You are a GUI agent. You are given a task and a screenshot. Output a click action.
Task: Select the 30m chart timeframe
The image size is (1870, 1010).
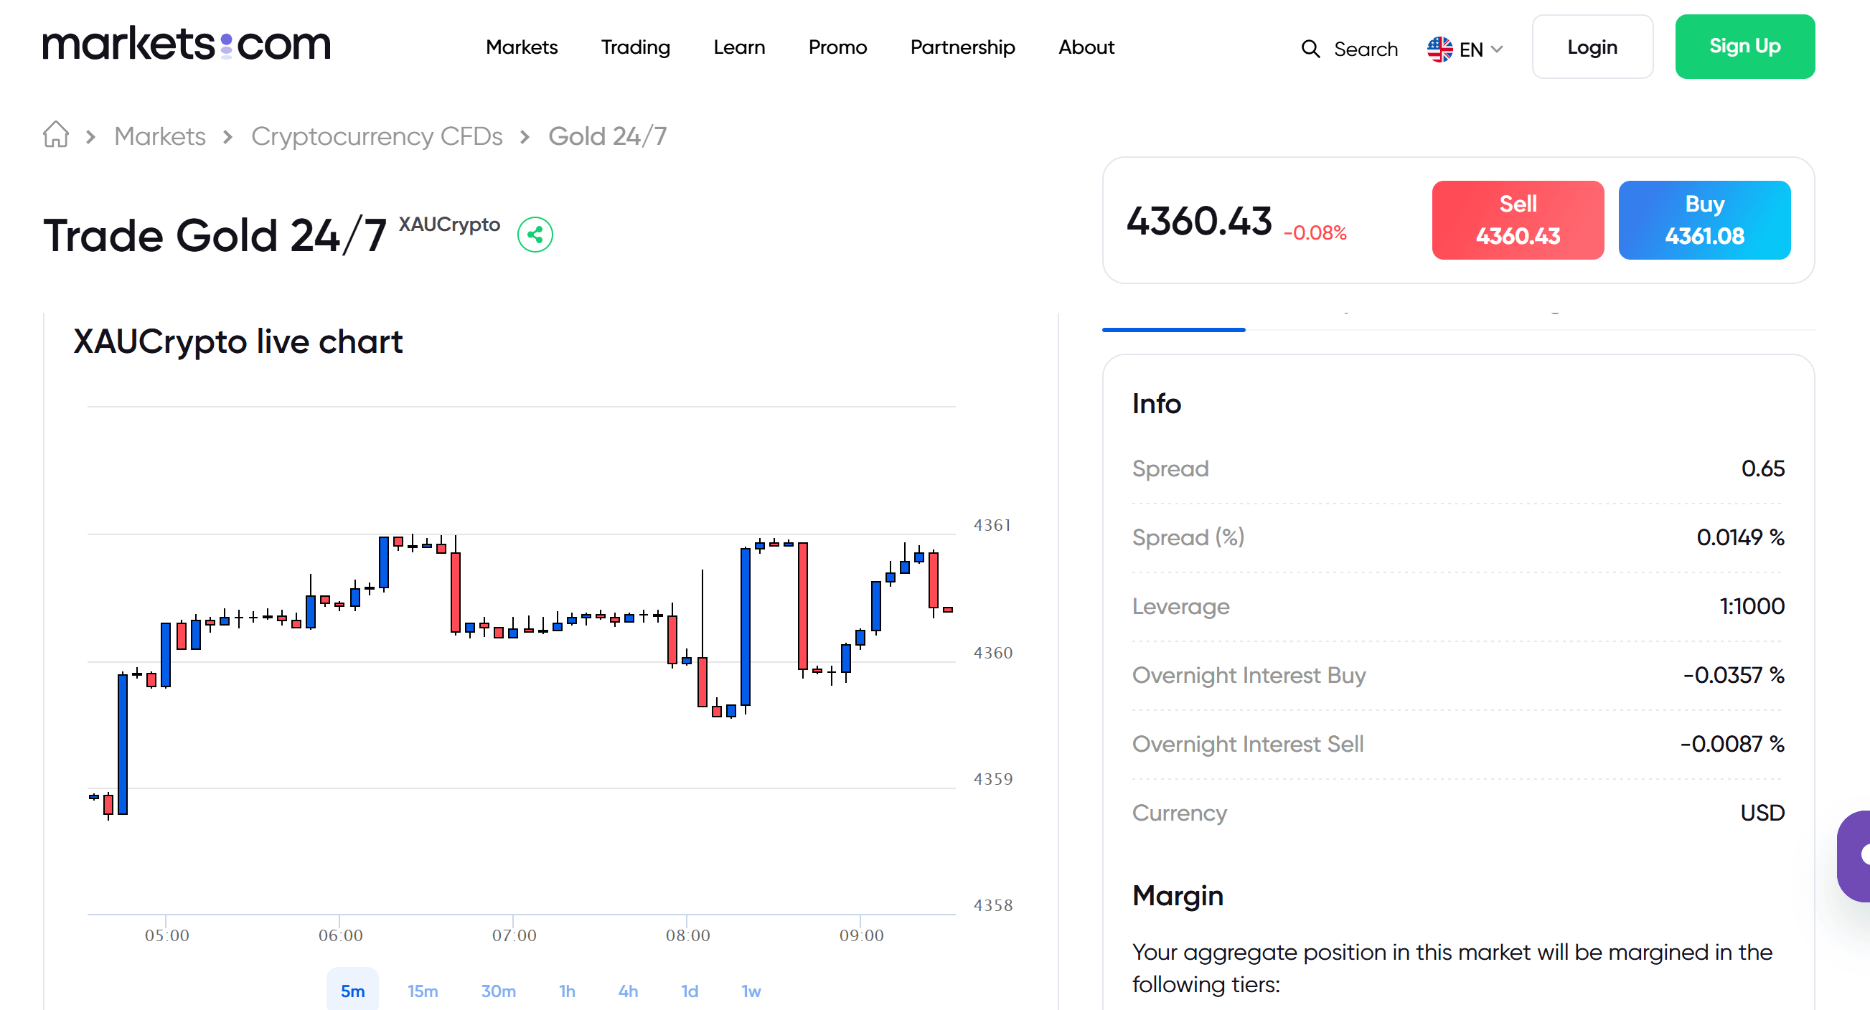coord(498,991)
